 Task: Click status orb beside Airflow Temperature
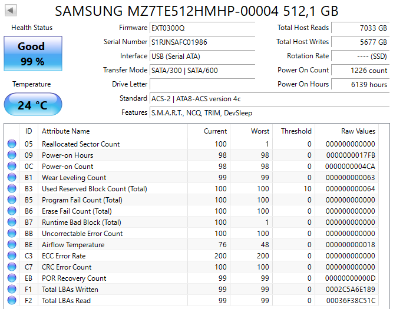(x=12, y=245)
